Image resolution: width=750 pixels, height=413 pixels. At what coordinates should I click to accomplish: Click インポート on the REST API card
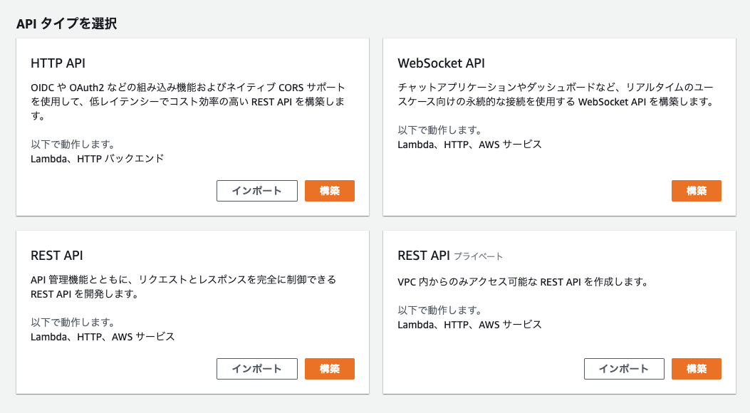[x=256, y=369]
